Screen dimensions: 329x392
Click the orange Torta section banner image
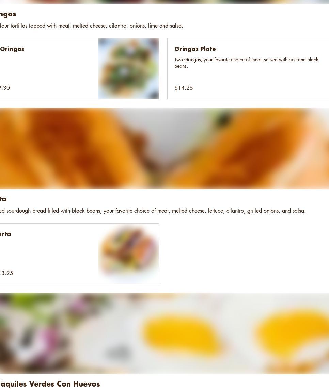pos(164,148)
